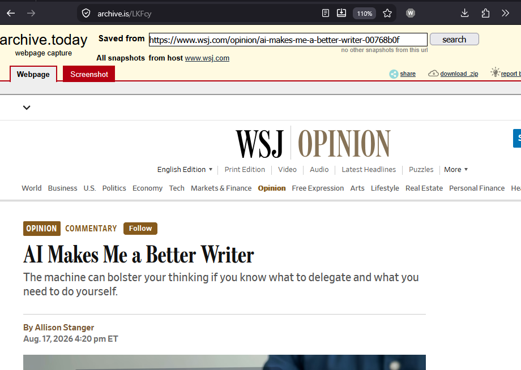Click the download .zip link
521x370 pixels.
(x=459, y=74)
